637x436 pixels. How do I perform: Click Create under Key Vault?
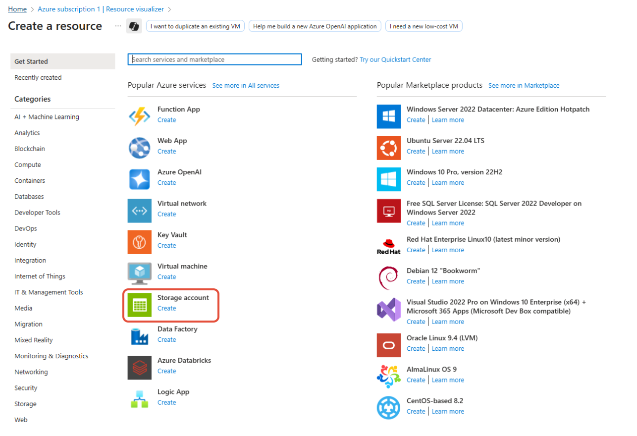tap(166, 245)
